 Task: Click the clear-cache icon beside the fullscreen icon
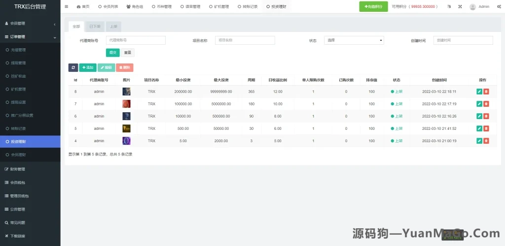(x=449, y=6)
